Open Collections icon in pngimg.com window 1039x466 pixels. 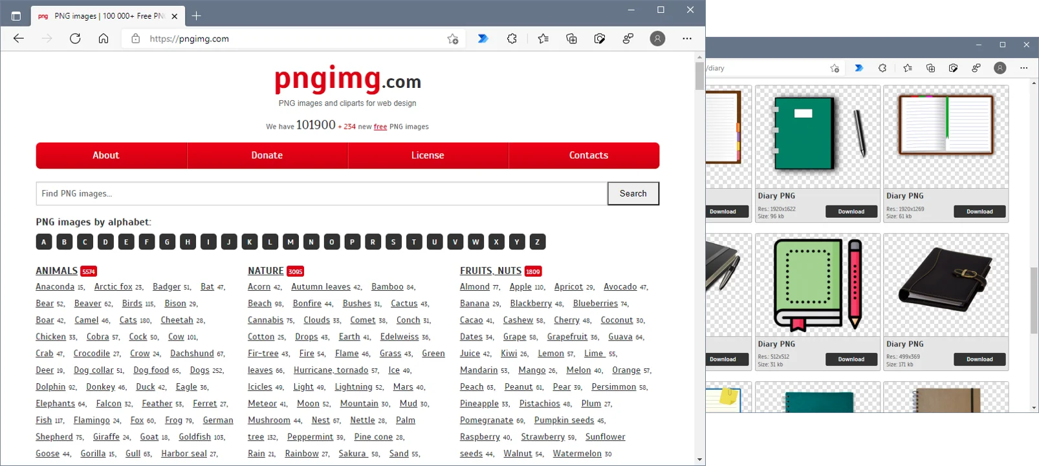571,39
